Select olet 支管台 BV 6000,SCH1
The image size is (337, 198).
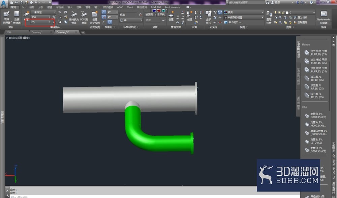coord(316,124)
